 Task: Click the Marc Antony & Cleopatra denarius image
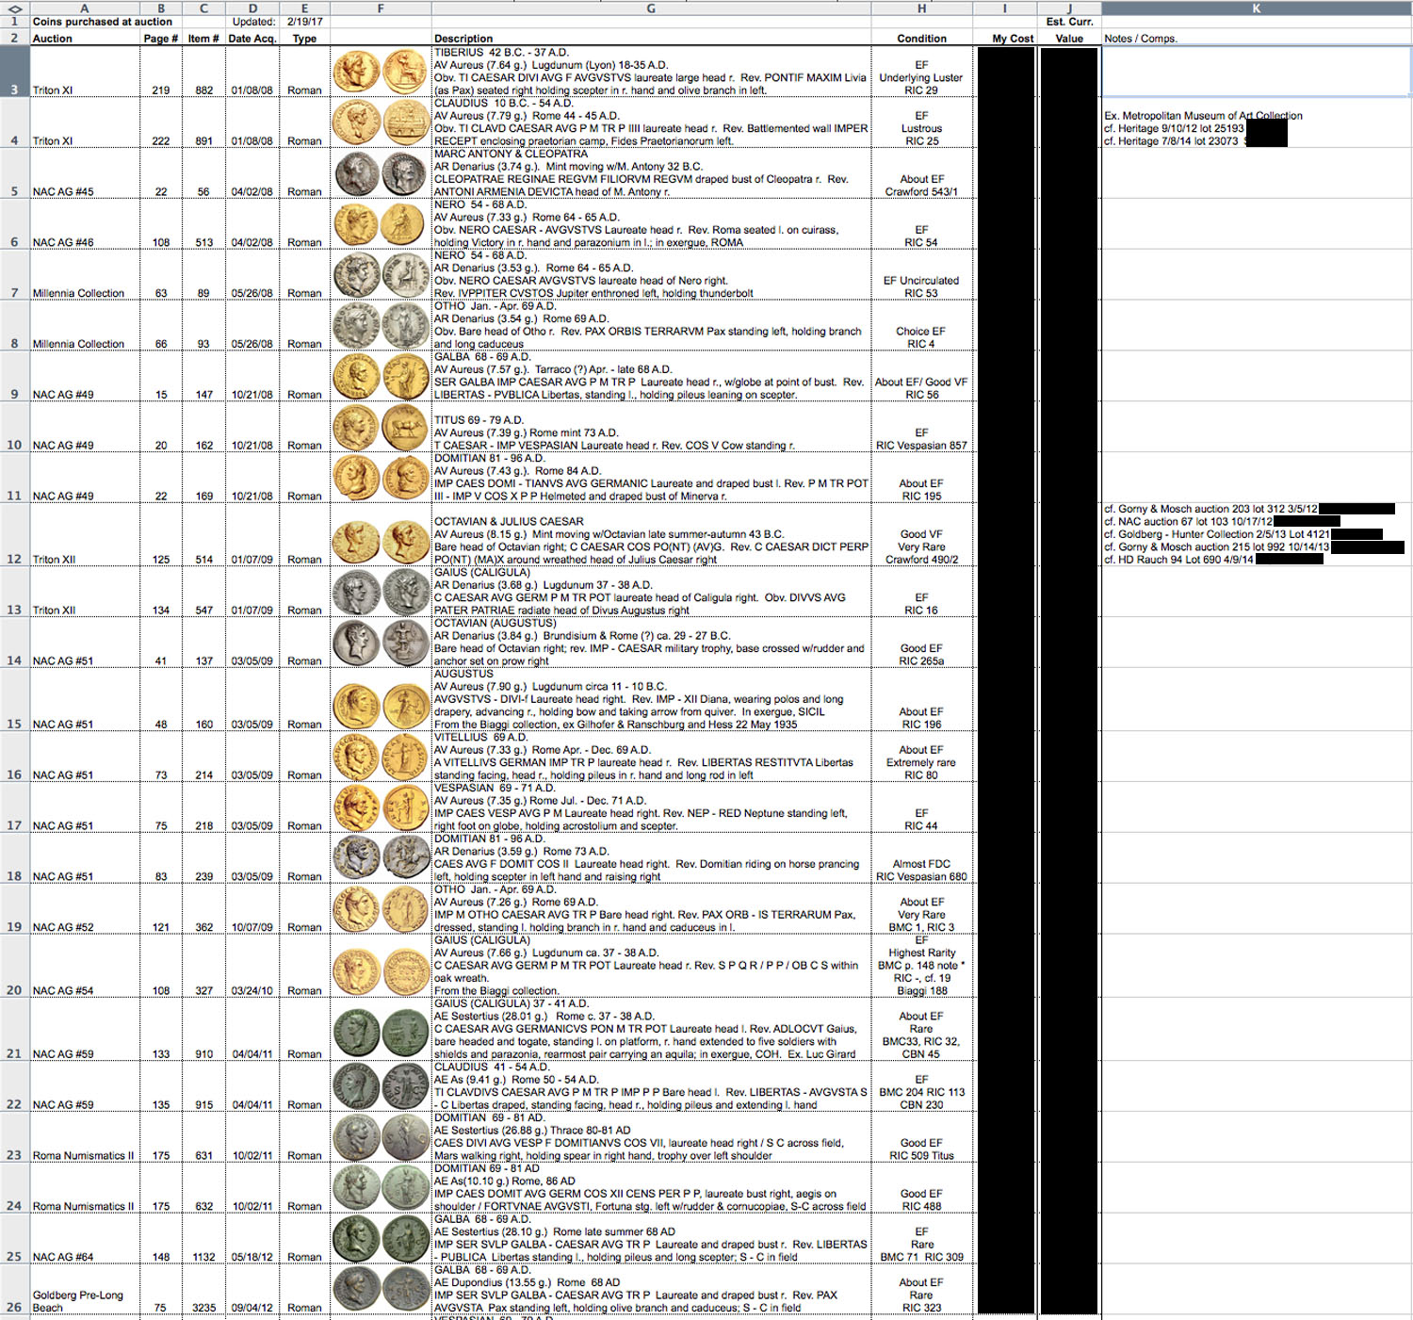point(380,173)
